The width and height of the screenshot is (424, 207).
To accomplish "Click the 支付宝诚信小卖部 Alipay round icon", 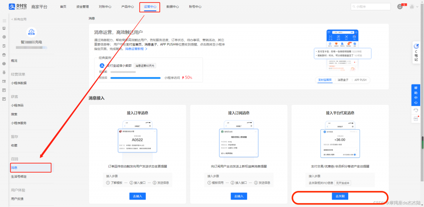I will [x=102, y=66].
